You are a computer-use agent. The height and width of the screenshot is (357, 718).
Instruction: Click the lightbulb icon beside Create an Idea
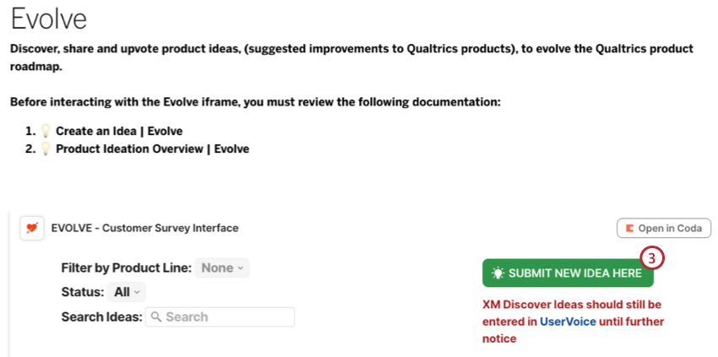tap(45, 132)
